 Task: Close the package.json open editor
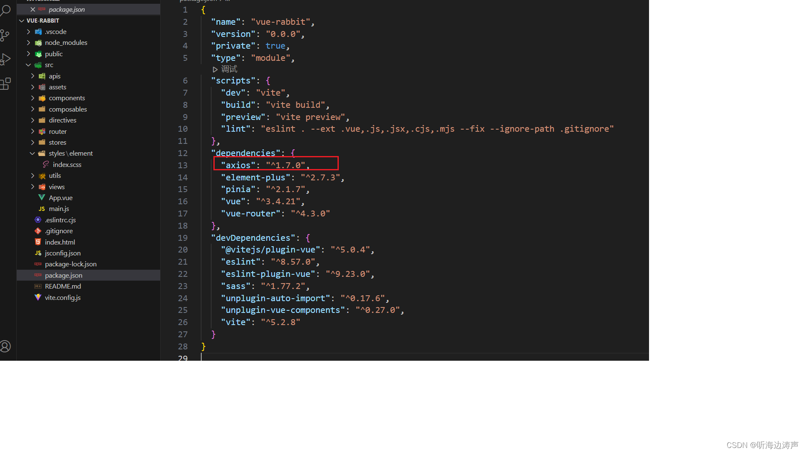click(x=33, y=9)
